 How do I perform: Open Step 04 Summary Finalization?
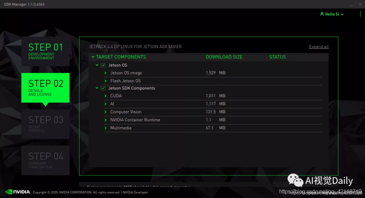[45, 160]
